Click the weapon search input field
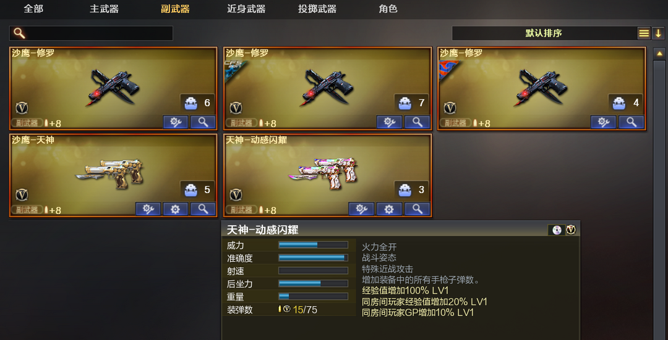 pyautogui.click(x=91, y=33)
